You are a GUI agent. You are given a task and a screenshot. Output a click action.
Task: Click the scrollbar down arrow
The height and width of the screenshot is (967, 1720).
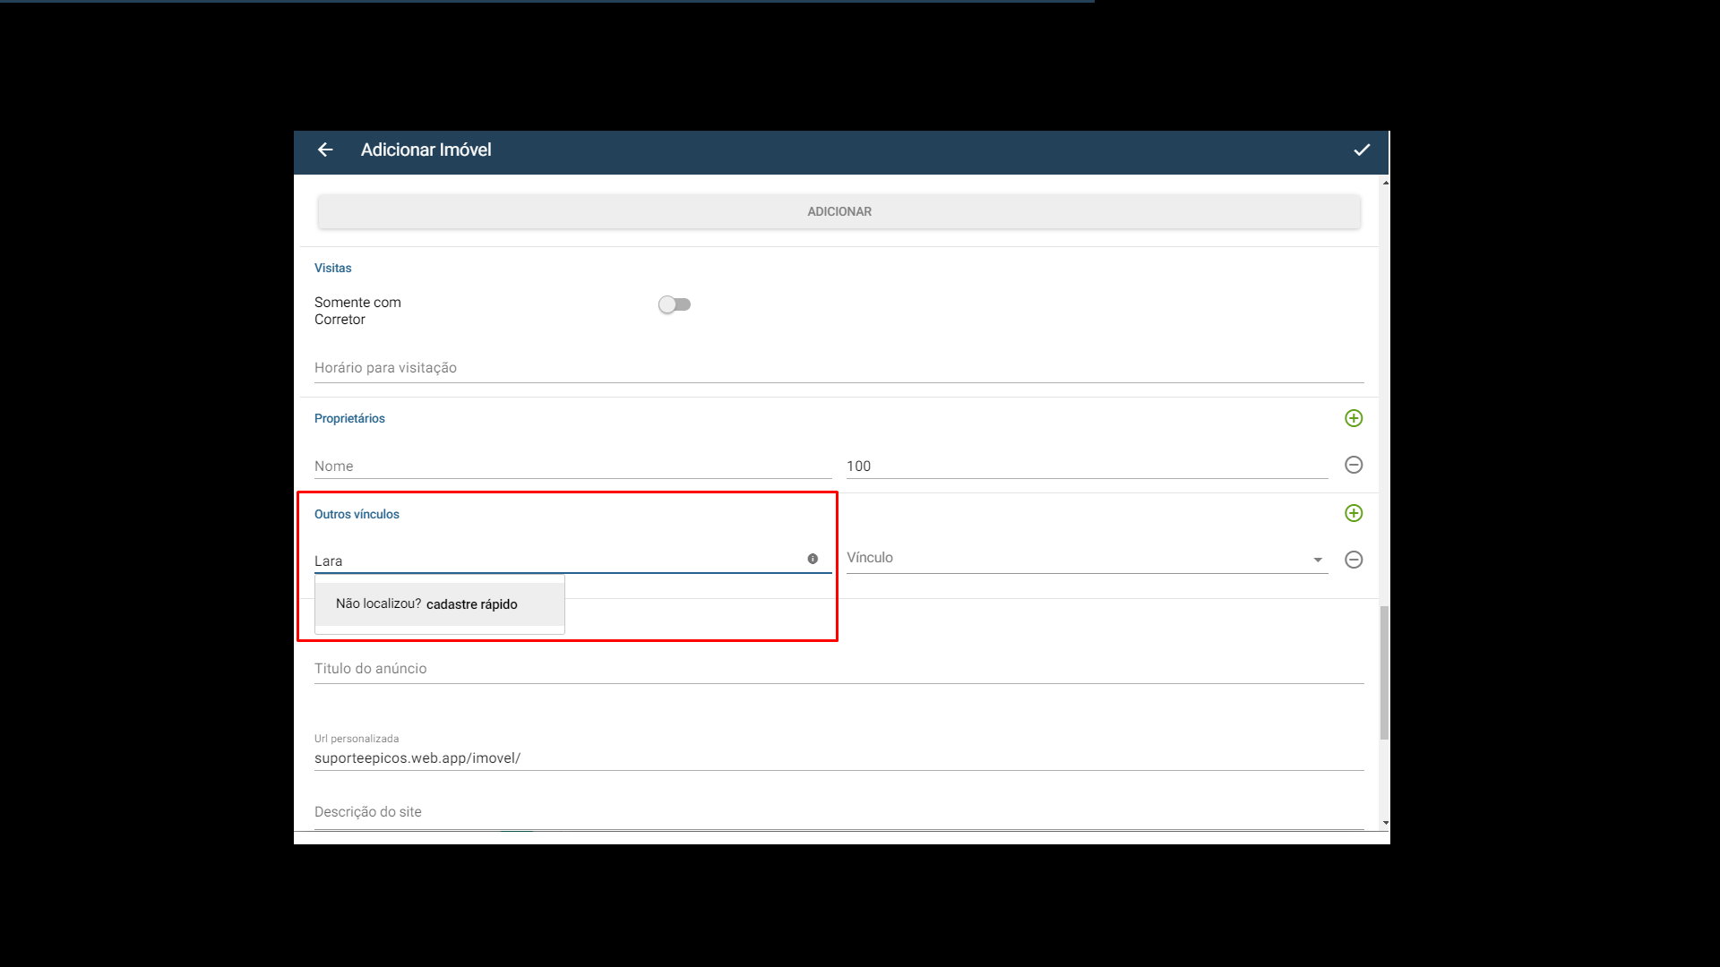[x=1385, y=823]
